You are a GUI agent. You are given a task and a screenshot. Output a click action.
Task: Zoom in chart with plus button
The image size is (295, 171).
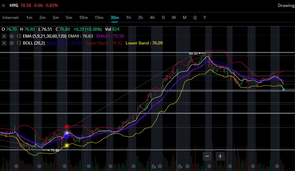click(220, 156)
